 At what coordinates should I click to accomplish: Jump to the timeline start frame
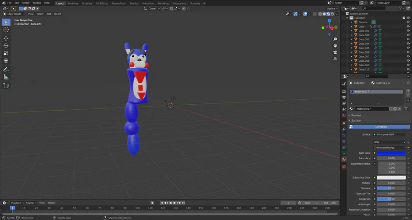tap(162, 203)
